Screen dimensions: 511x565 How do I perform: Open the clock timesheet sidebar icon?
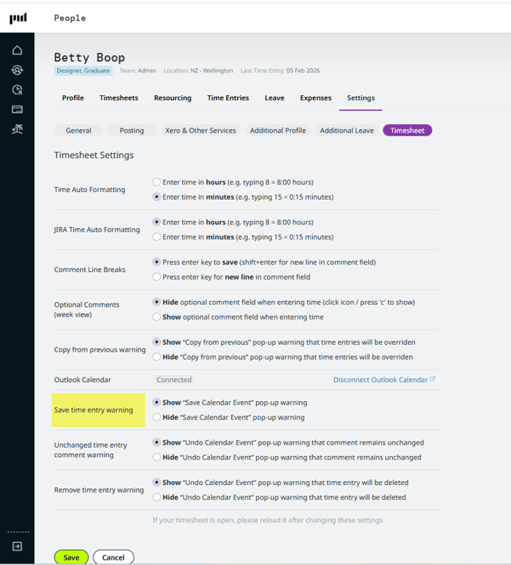point(17,90)
